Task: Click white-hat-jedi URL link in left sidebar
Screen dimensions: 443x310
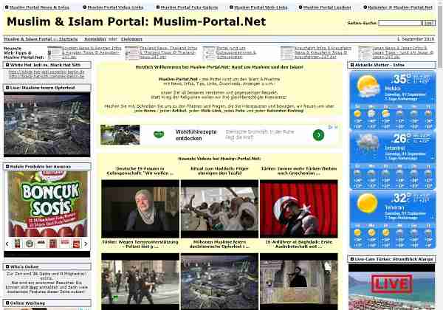Action: 47,72
